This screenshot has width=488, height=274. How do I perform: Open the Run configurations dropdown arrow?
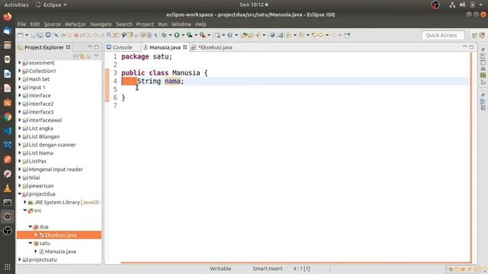[x=183, y=35]
